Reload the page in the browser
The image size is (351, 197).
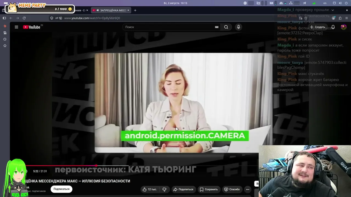pyautogui.click(x=24, y=18)
